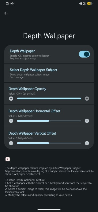Tap the battery indicator in status bar
This screenshot has width=98, height=212.
tap(90, 3)
